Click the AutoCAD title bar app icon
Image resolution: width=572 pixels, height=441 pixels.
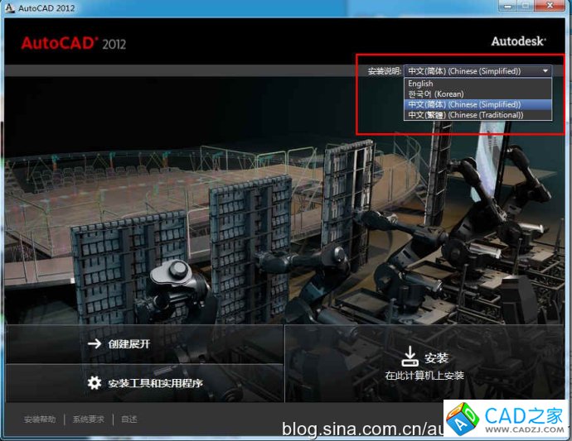pos(8,7)
